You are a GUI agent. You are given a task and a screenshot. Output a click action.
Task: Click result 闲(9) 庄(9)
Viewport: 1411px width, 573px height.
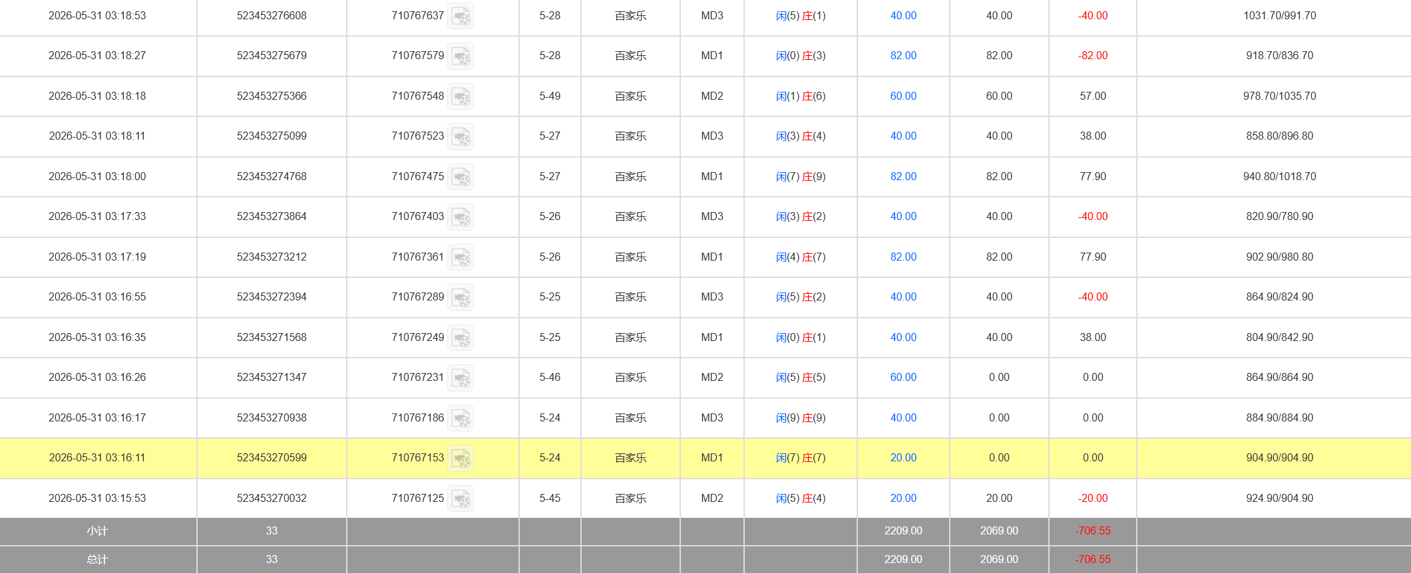(x=801, y=417)
